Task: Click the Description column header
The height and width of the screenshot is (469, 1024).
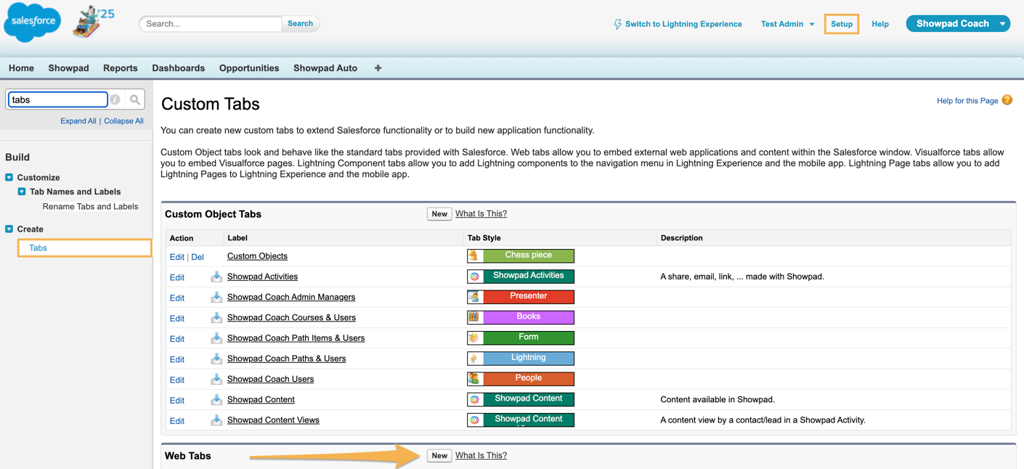Action: [x=681, y=238]
